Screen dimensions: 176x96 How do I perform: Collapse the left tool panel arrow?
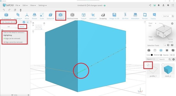point(31,22)
